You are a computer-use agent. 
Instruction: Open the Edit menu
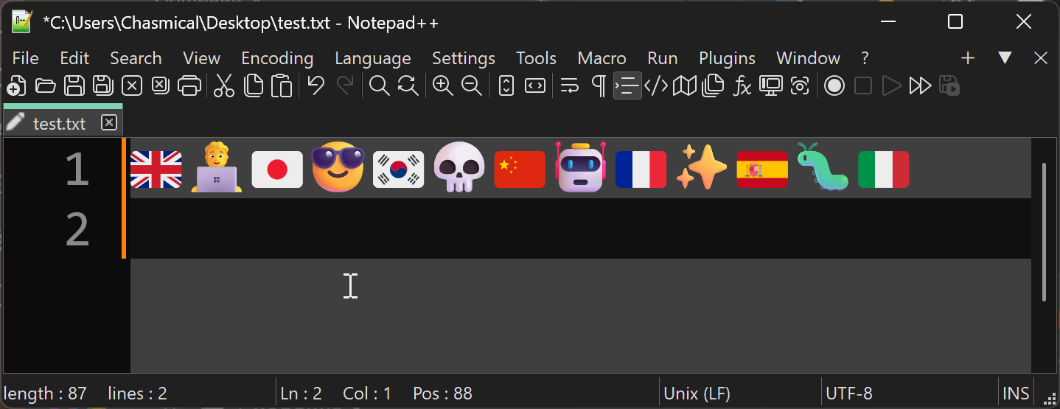coord(74,58)
